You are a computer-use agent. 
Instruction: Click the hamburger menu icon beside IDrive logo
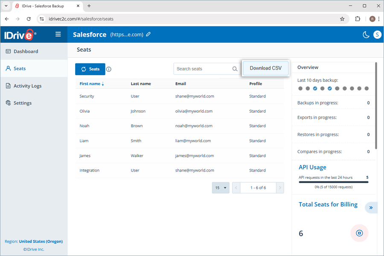tap(58, 34)
